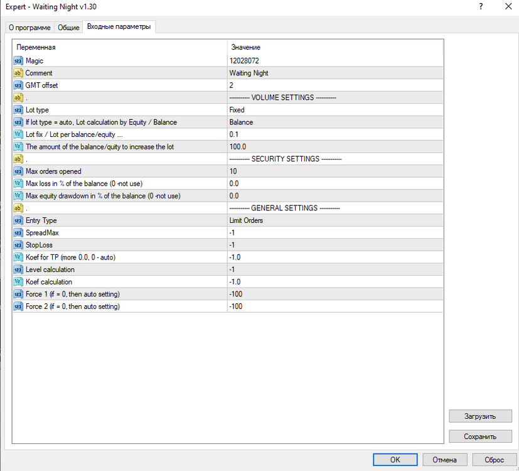
Task: Edit the Lot fix value 0.1
Action: click(x=335, y=134)
